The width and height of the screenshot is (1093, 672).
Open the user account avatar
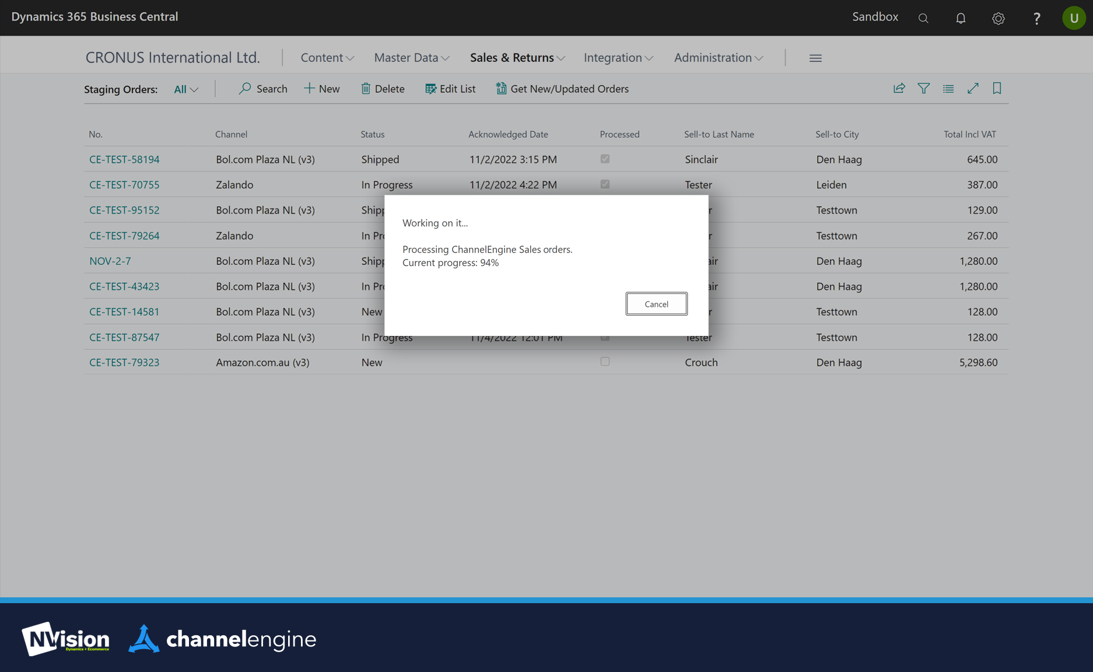click(1073, 18)
